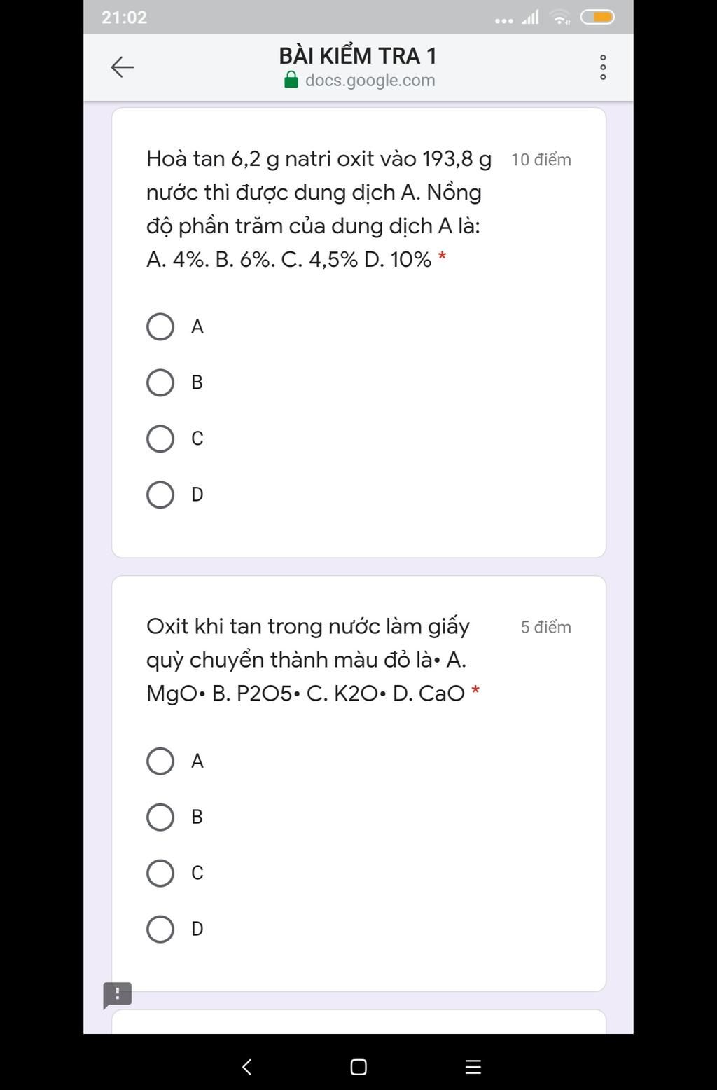Tap the 21:02 clock in status bar
Image resolution: width=717 pixels, height=1090 pixels.
[x=124, y=18]
